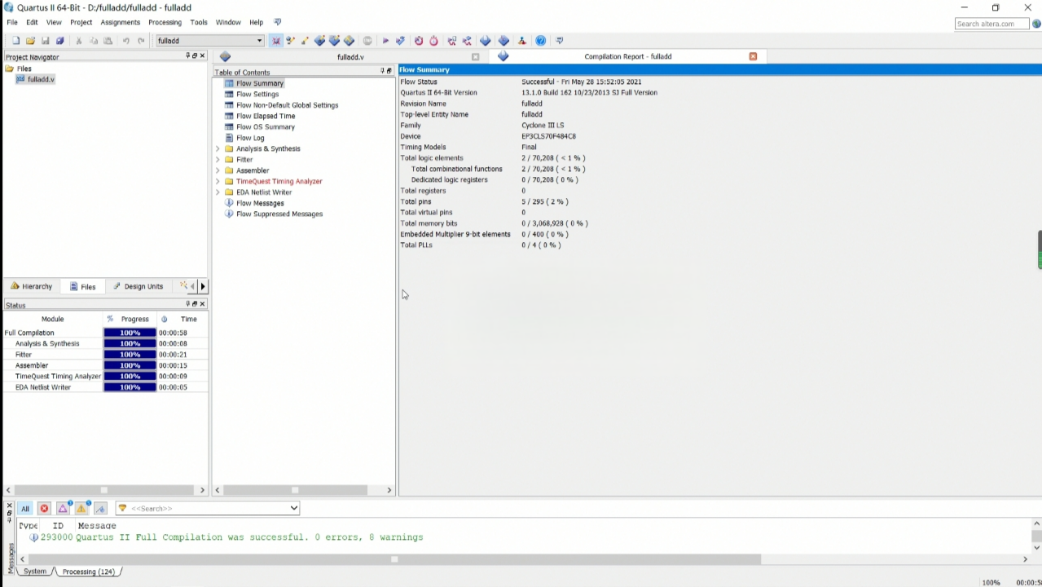The image size is (1042, 587).
Task: Close the Project Navigator panel
Action: 202,56
